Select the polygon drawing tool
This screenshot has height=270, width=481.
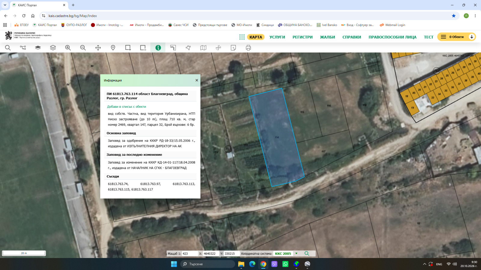(x=188, y=48)
